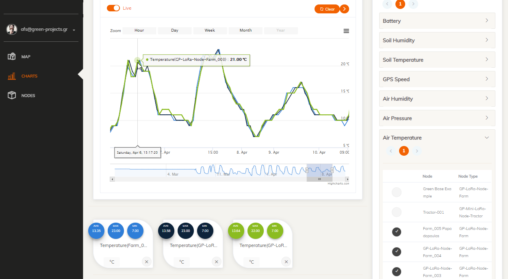508x279 pixels.
Task: Click the Charts bar graph icon
Action: (x=12, y=76)
